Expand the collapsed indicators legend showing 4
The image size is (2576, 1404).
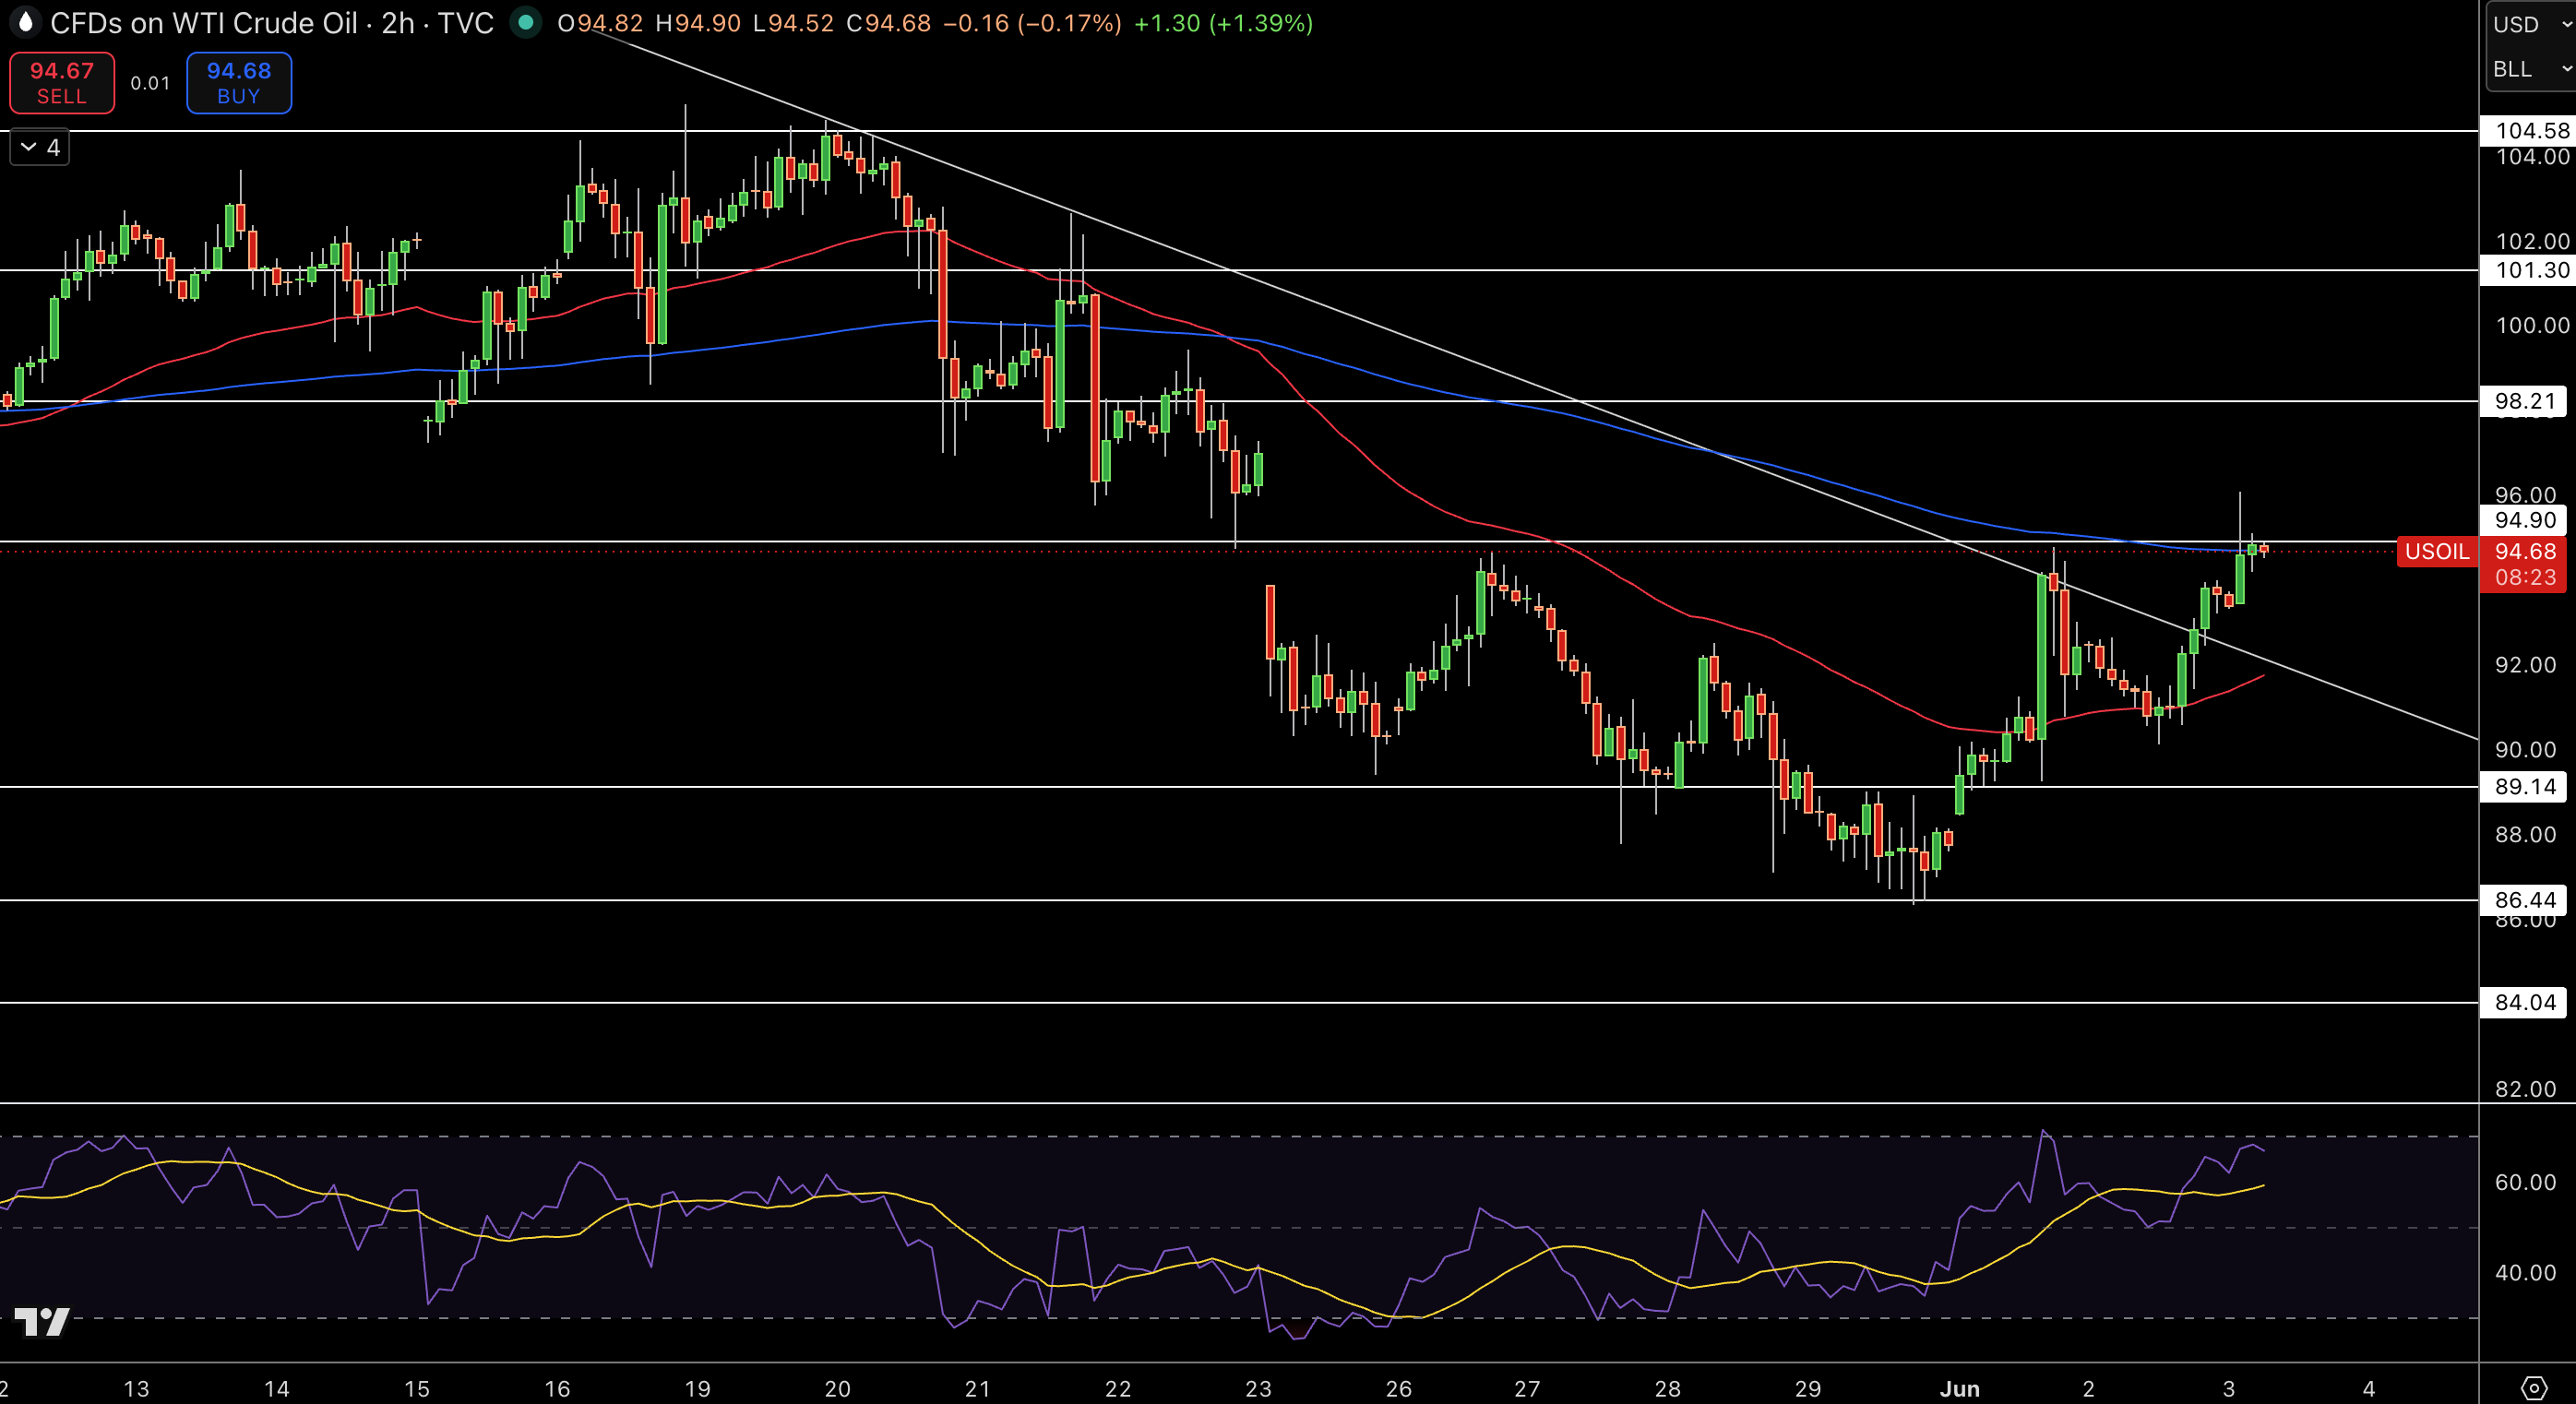(40, 147)
